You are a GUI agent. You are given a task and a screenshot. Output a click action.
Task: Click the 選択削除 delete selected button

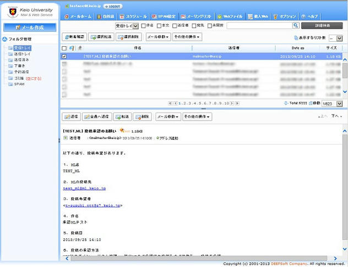(129, 37)
